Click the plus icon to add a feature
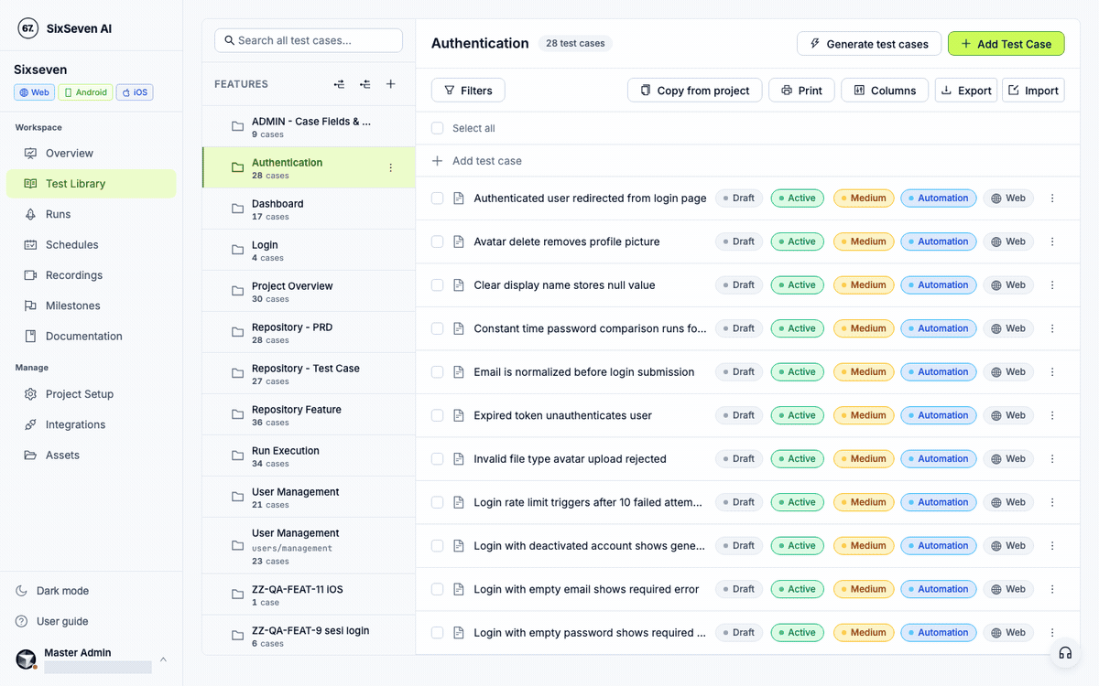The height and width of the screenshot is (686, 1099). click(x=390, y=84)
